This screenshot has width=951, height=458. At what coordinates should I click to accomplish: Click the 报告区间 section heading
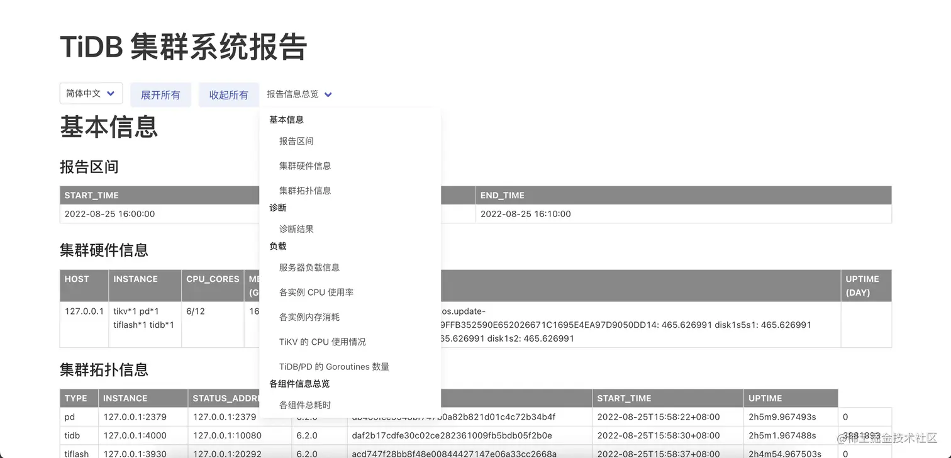(89, 167)
